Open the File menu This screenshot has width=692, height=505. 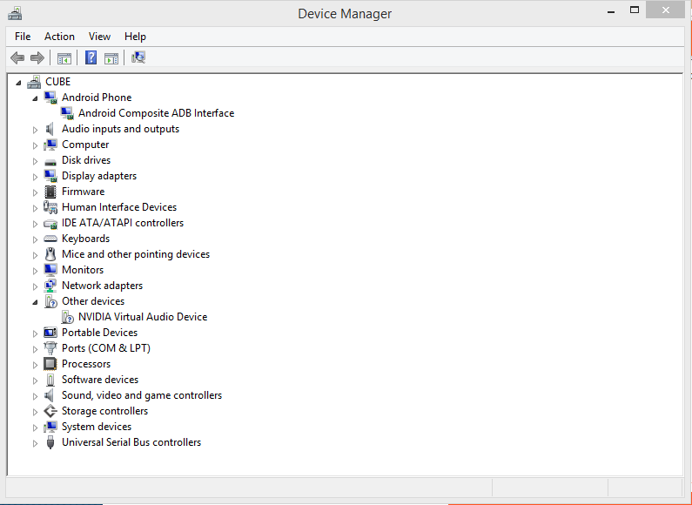point(23,37)
